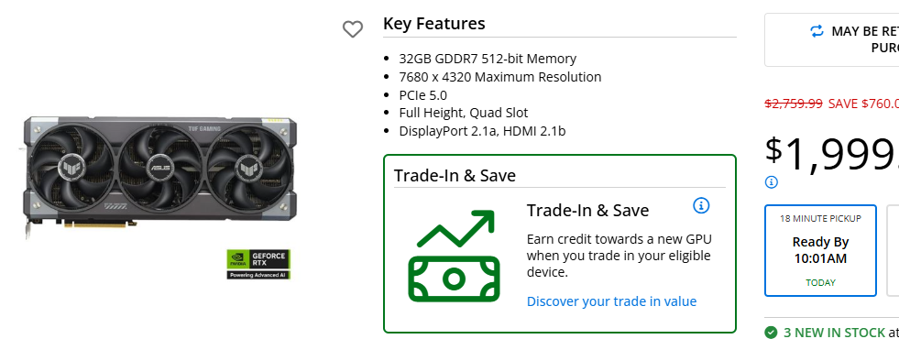Click the crossed-out $2,759.99 price
This screenshot has height=339, width=899.
(x=794, y=104)
